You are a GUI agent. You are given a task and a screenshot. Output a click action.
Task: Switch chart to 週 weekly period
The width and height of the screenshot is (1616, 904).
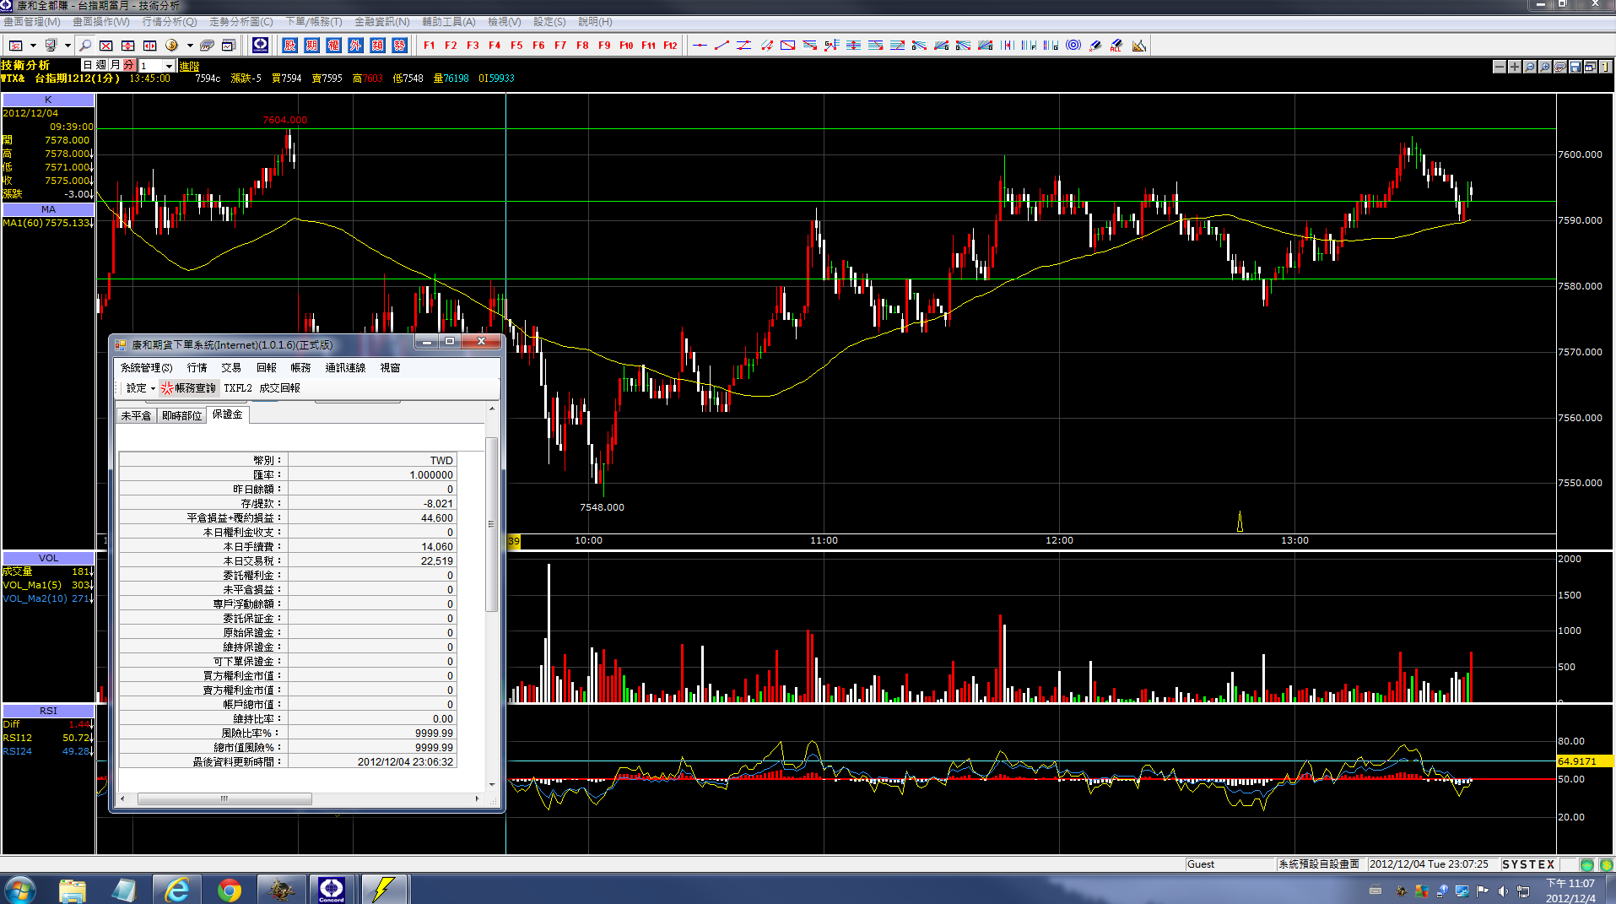(x=101, y=65)
